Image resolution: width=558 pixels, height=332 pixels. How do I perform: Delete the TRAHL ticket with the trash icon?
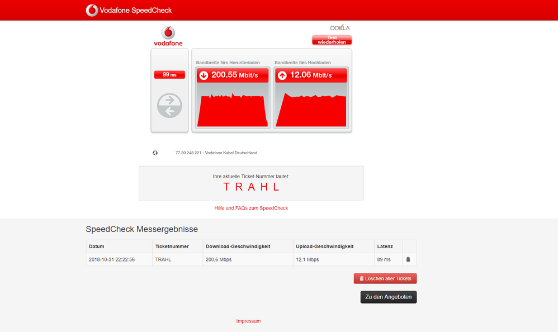pyautogui.click(x=408, y=259)
